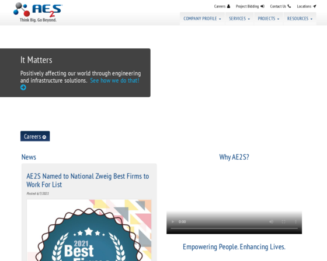Click 'Empowering People. Enhancing Lives.' text

[x=234, y=247]
